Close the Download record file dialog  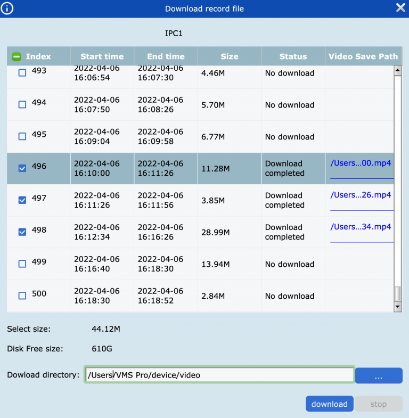[400, 7]
